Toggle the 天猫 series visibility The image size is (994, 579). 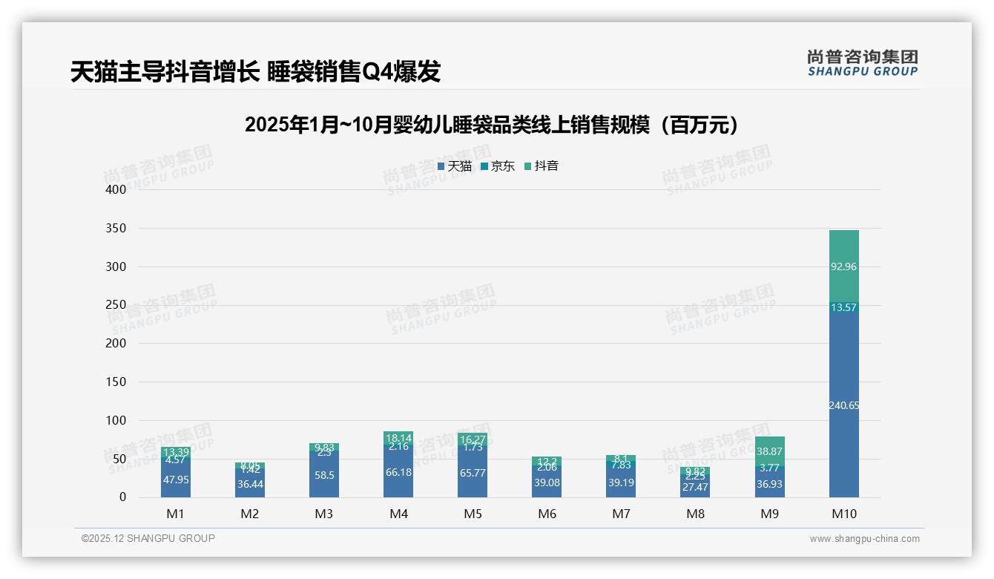click(457, 166)
